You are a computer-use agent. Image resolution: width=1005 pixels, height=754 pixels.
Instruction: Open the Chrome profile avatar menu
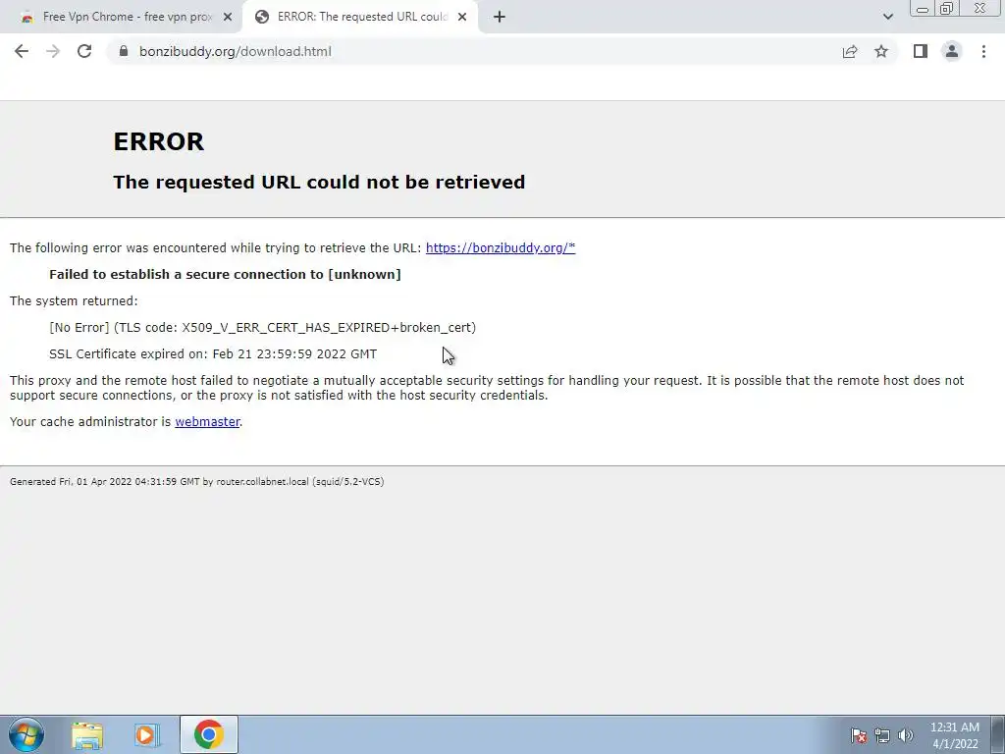[x=952, y=51]
